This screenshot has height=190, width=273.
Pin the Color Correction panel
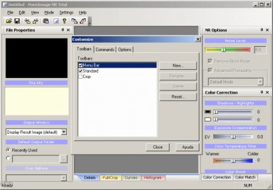pos(262,92)
